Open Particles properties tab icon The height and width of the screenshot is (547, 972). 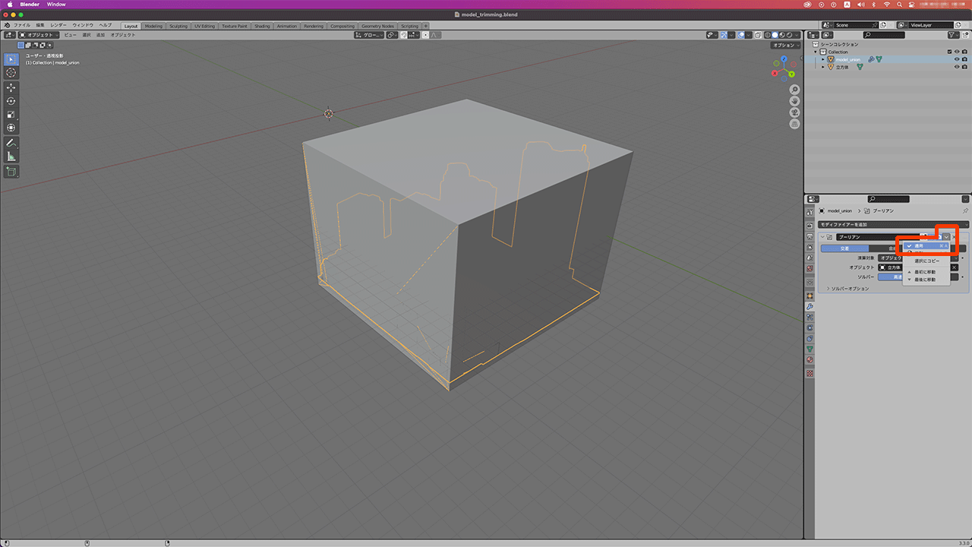tap(809, 317)
